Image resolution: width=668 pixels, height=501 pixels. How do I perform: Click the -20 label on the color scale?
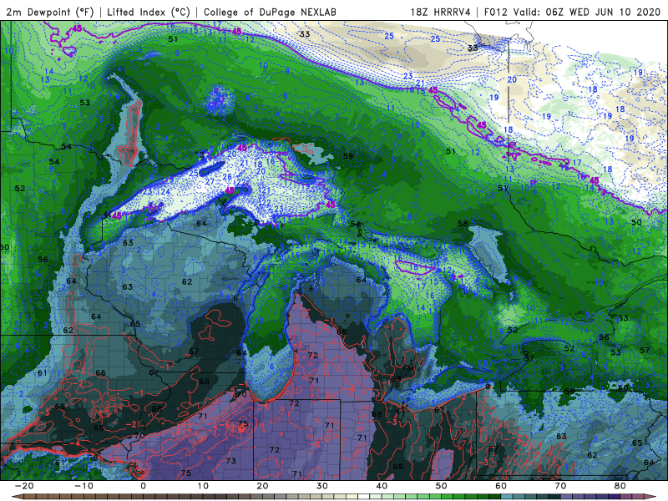coord(24,486)
